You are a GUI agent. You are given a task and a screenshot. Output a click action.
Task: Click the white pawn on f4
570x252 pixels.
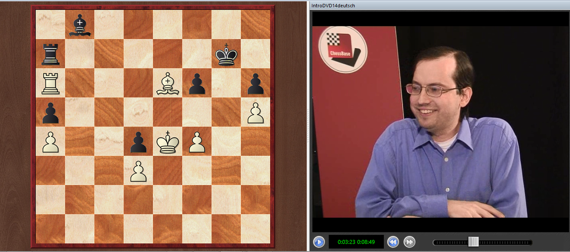point(197,142)
